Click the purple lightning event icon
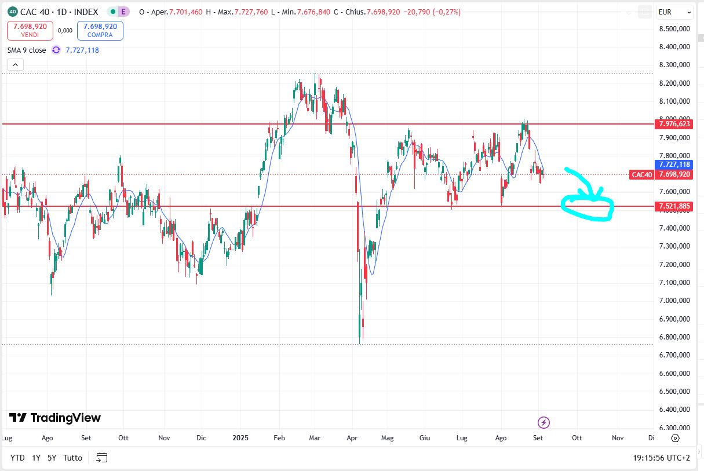This screenshot has height=471, width=704. (543, 422)
